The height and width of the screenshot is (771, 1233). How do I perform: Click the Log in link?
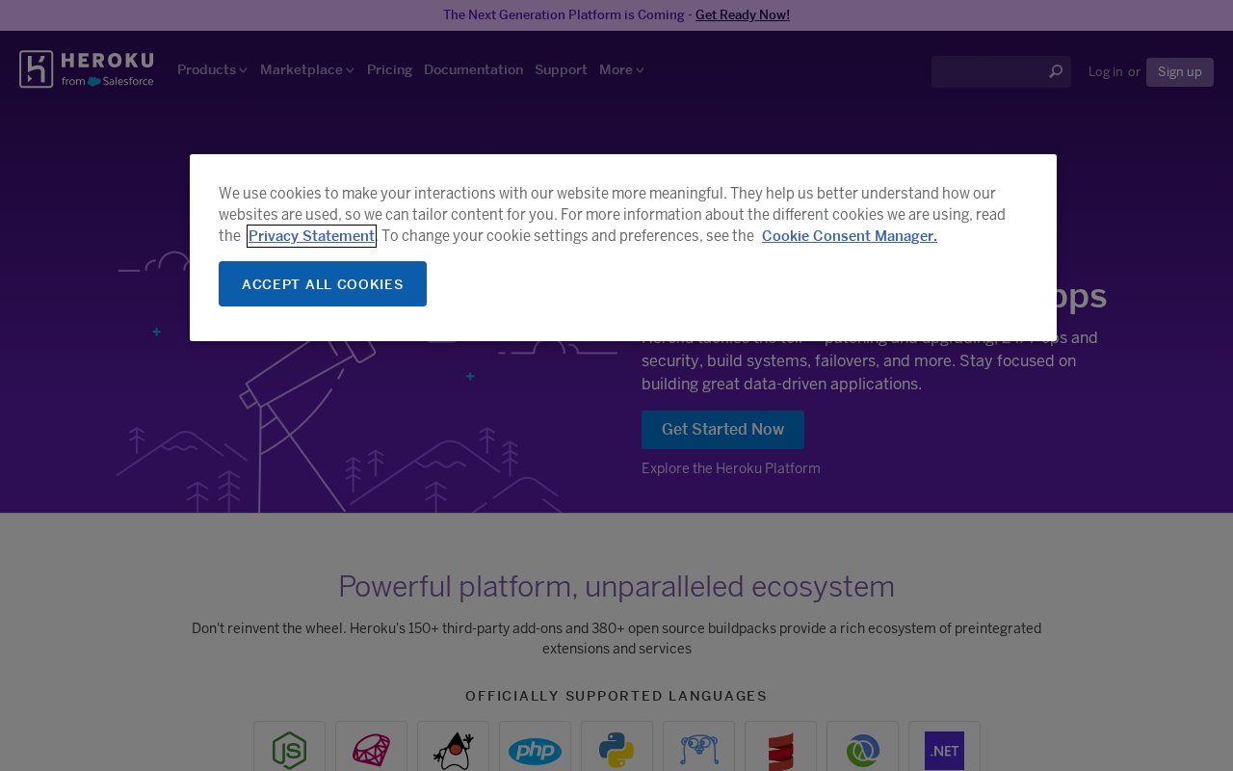[1105, 72]
